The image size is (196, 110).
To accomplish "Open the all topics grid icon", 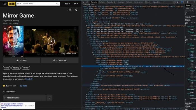I will (x=70, y=10).
